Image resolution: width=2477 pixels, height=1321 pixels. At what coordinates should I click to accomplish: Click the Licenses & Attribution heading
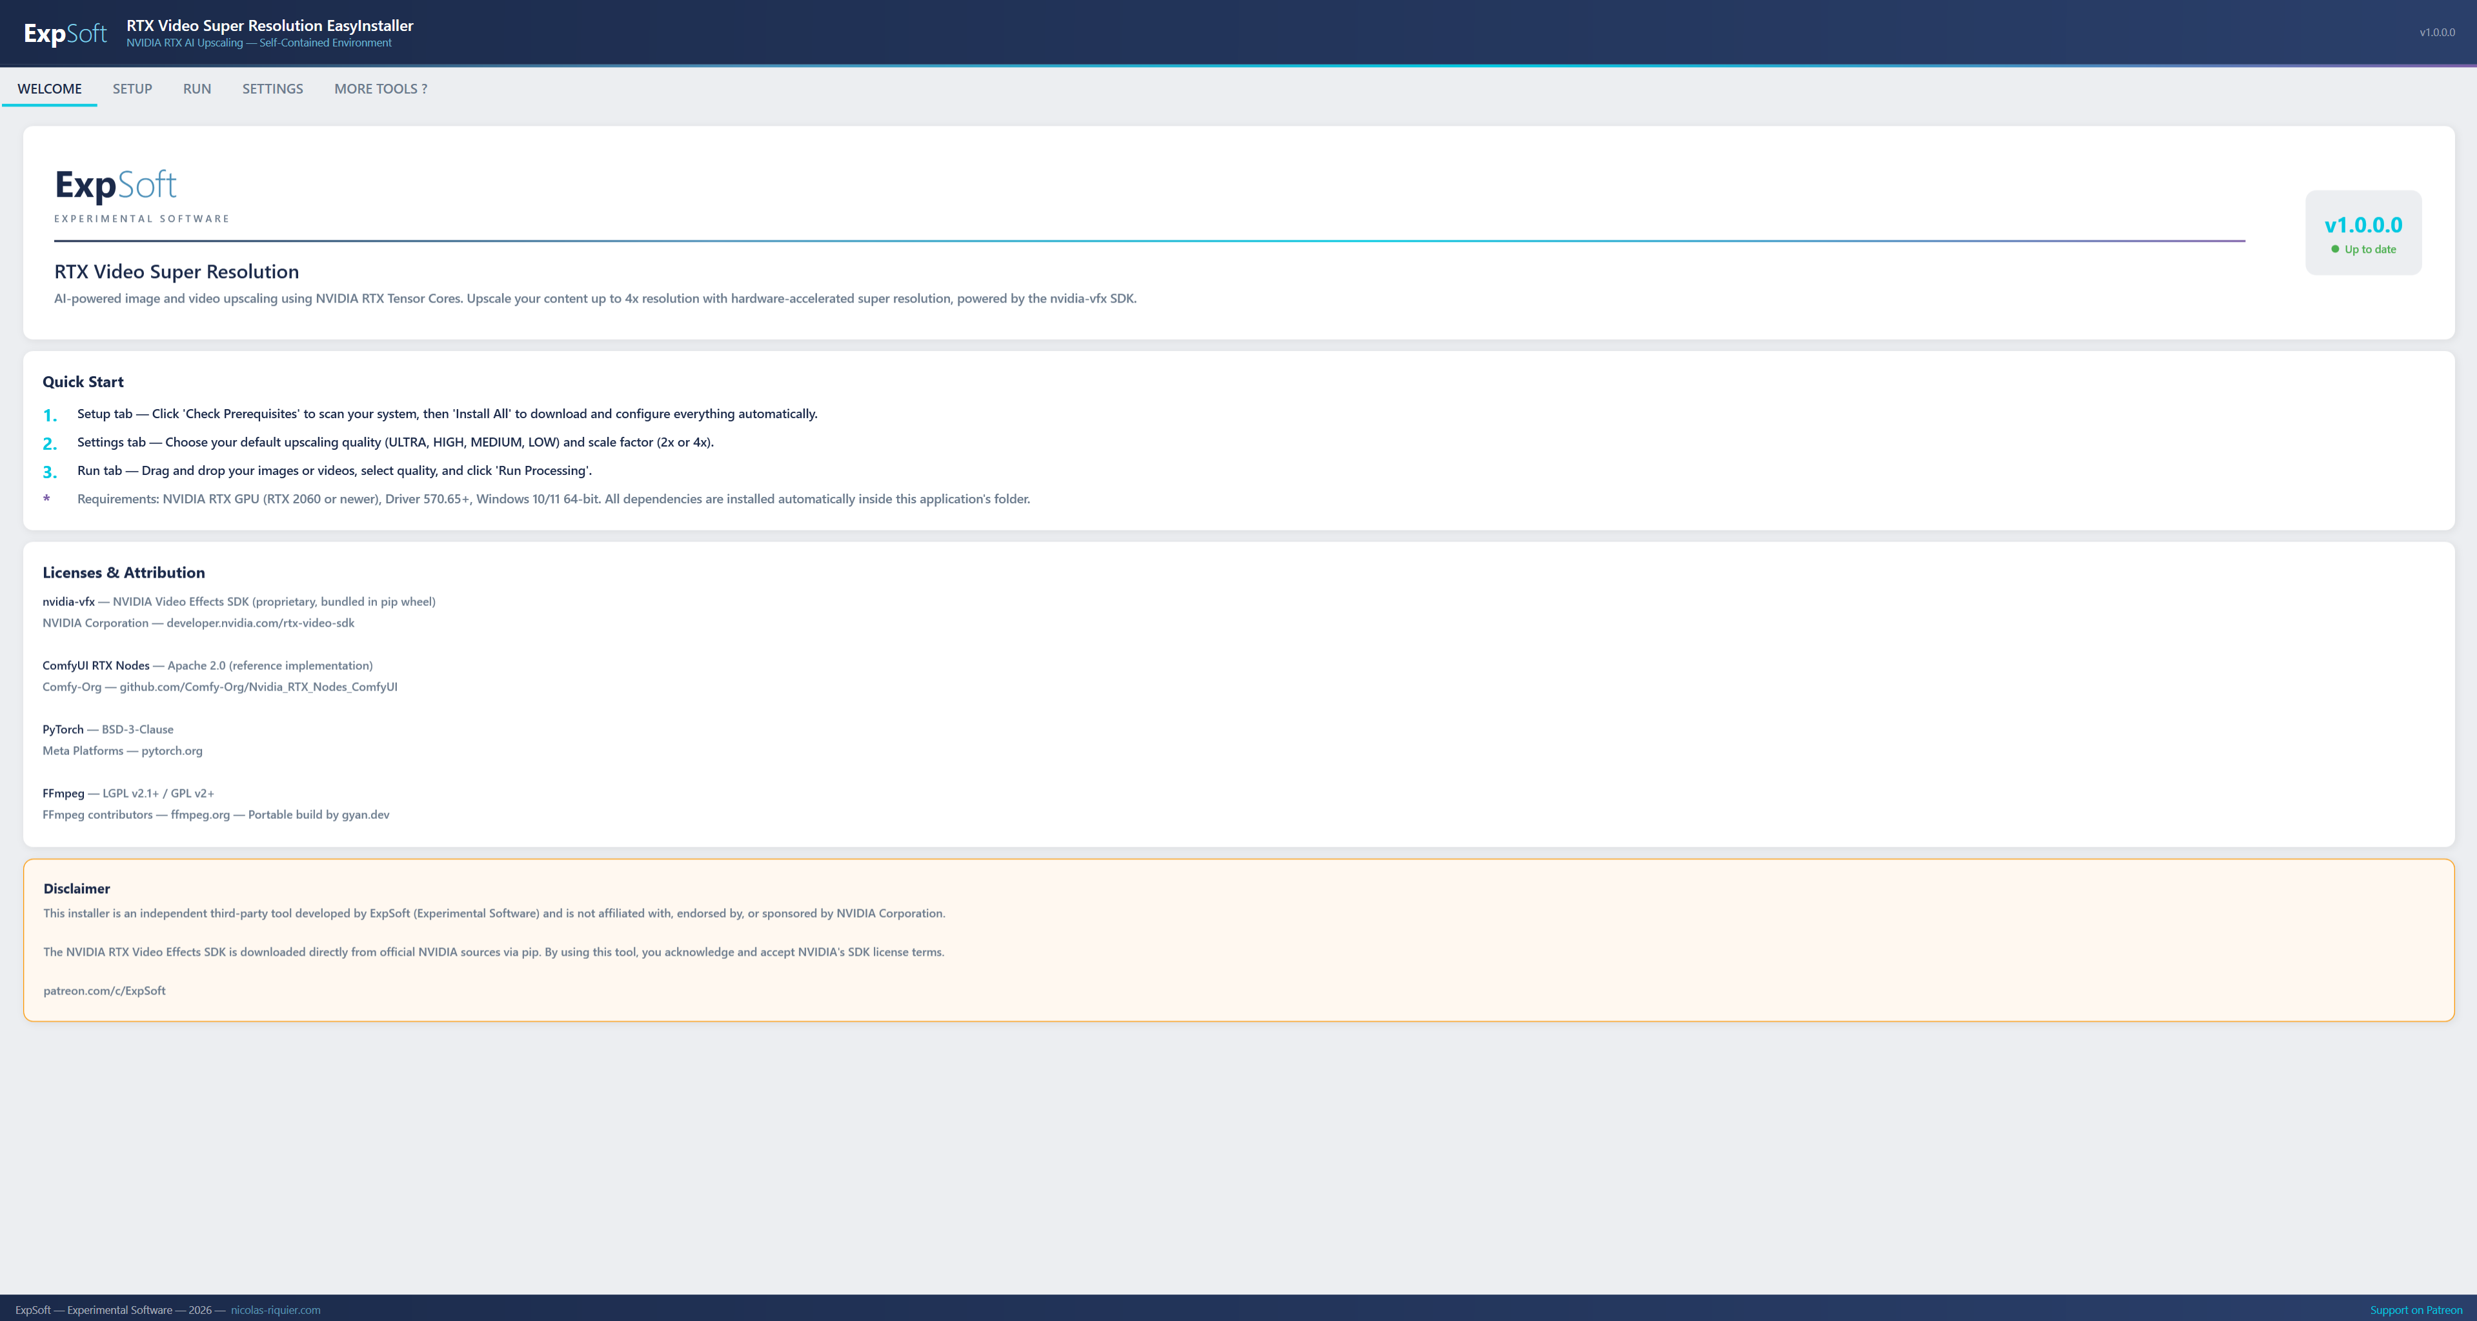pyautogui.click(x=123, y=573)
